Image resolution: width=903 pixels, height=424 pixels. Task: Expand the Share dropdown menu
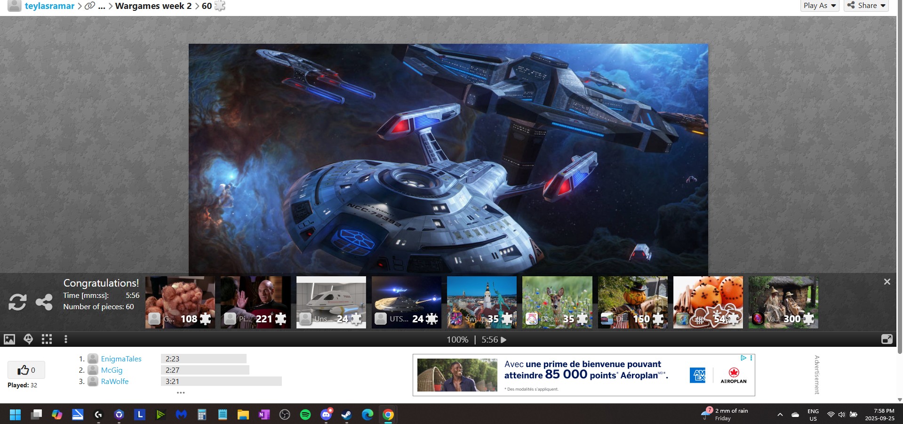866,6
